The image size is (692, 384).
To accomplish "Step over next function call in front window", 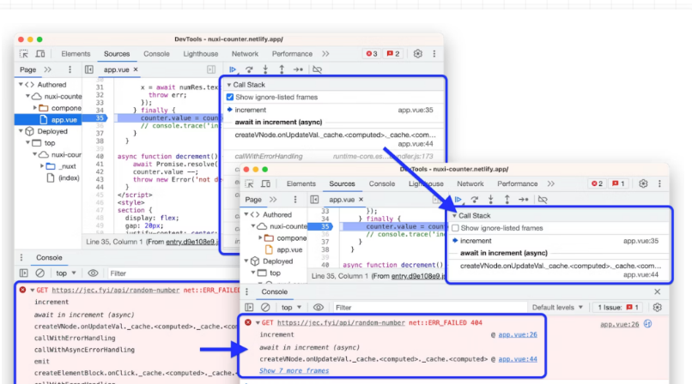I will (475, 200).
